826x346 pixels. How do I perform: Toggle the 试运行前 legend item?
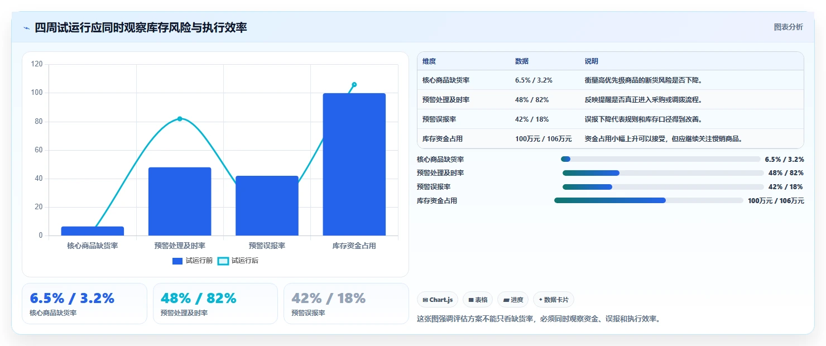coord(193,261)
